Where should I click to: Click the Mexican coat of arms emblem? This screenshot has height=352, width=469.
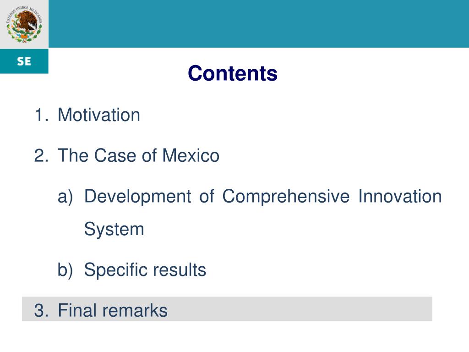coord(24,24)
